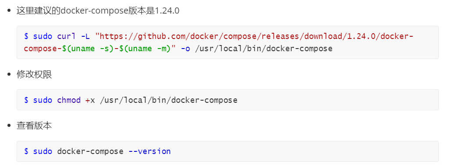The height and width of the screenshot is (168, 455).
Task: Click the '$' prompt in the curl code block
Action: [x=26, y=36]
